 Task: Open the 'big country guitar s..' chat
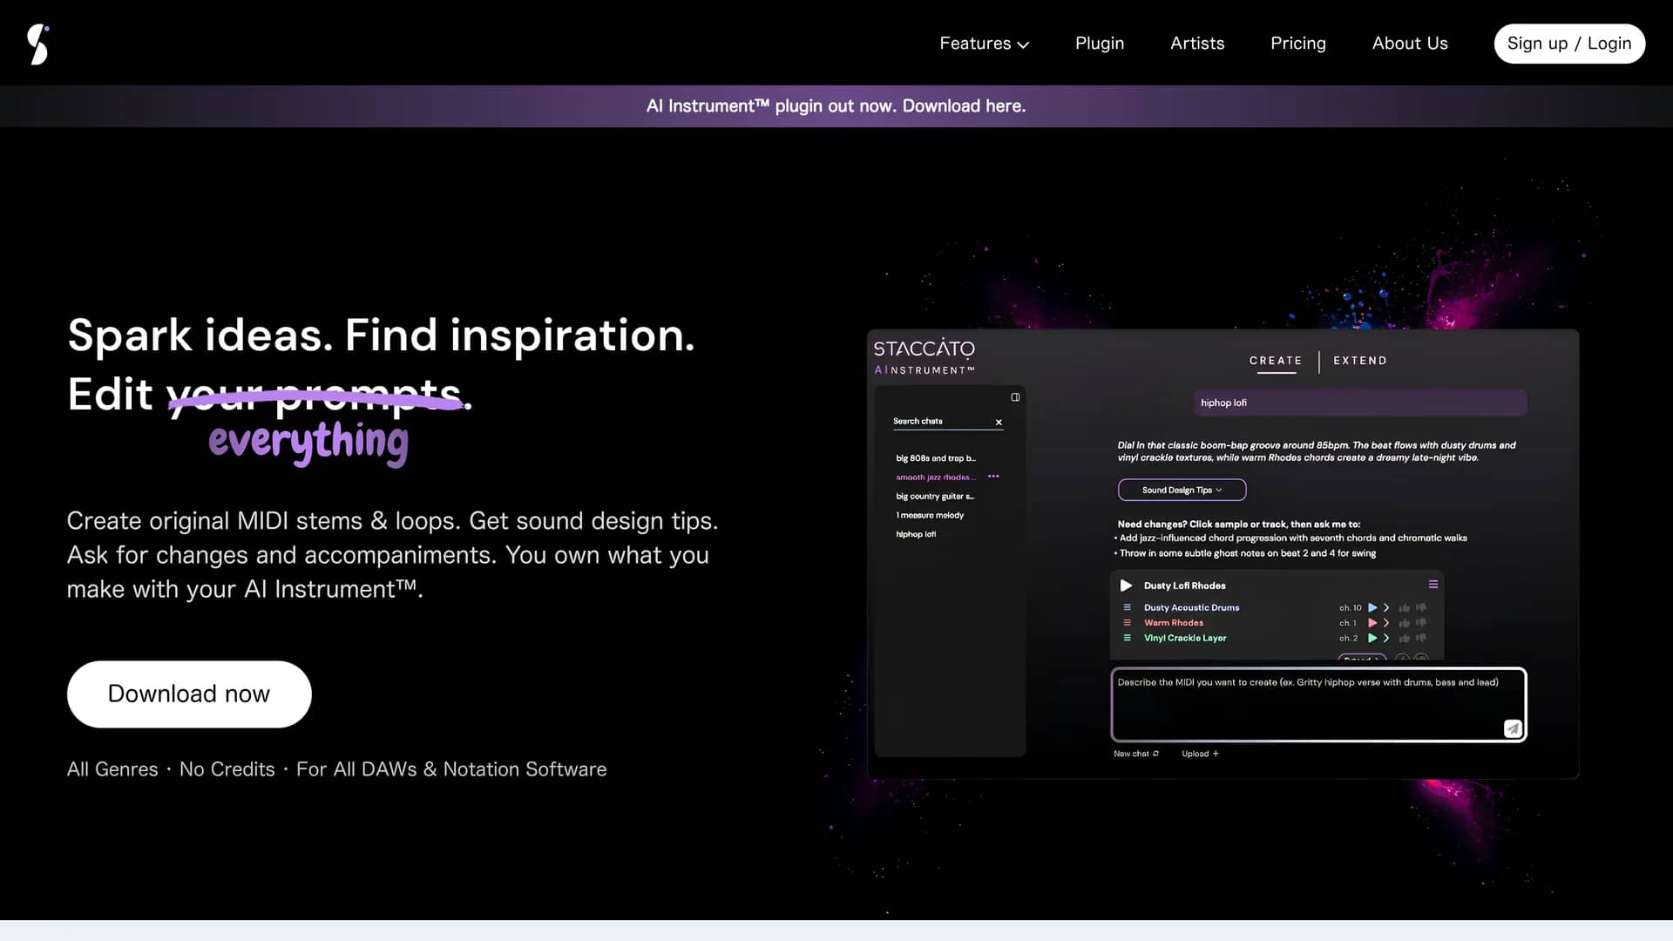pos(935,497)
